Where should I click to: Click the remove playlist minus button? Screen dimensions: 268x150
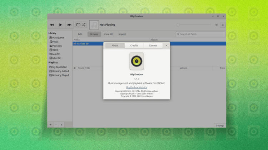[56, 125]
